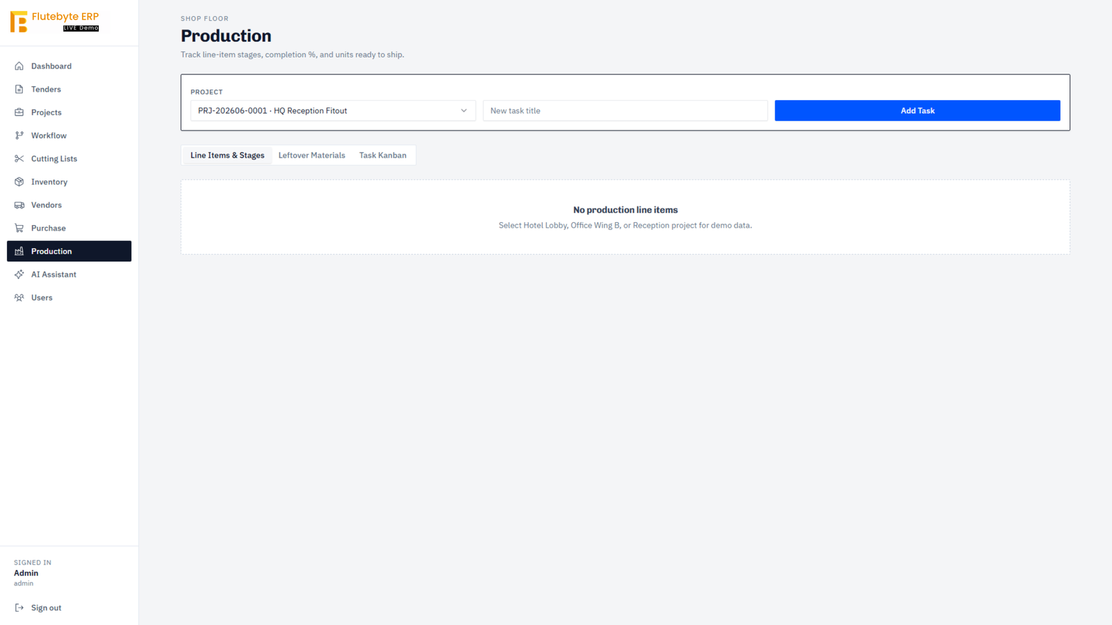The image size is (1112, 625).
Task: Click the Cutting Lists scissors icon
Action: coord(19,158)
